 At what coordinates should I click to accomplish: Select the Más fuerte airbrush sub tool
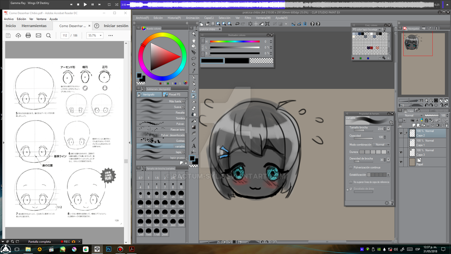click(x=161, y=101)
